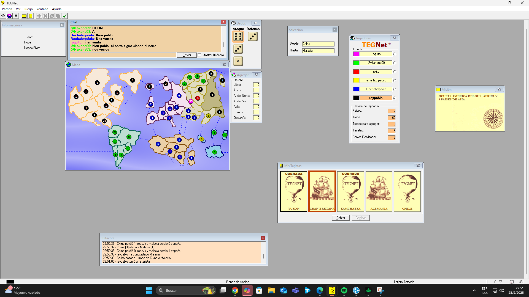Click the green checkmark toolbar icon

tap(65, 16)
